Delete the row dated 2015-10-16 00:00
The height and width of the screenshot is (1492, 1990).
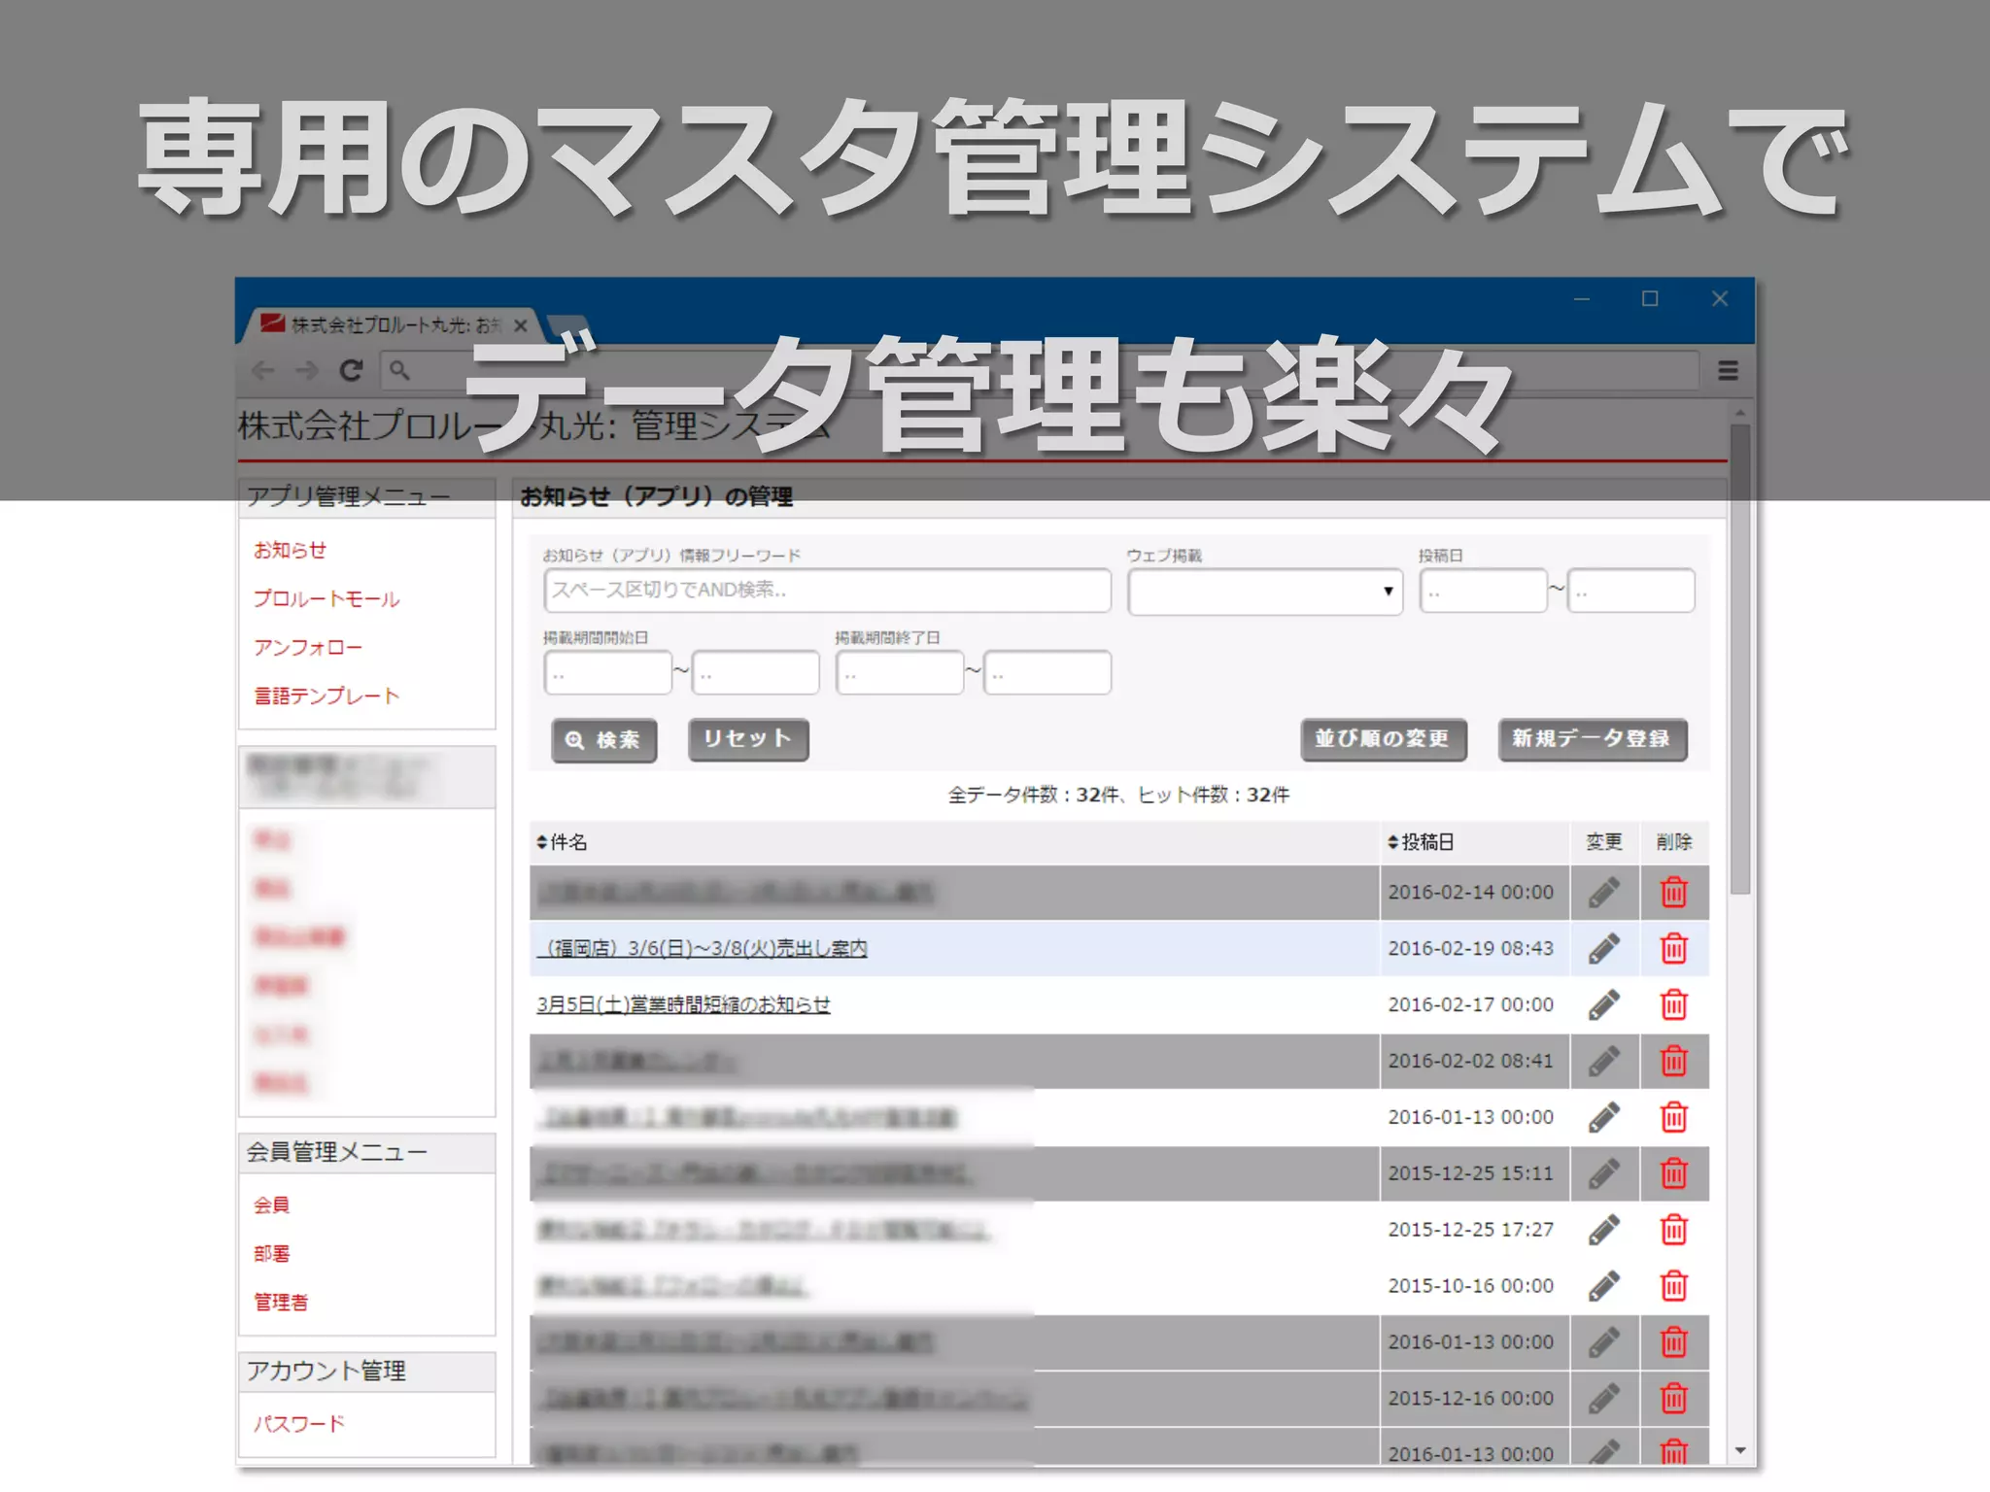click(x=1673, y=1286)
